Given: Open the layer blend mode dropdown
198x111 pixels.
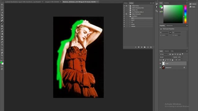Looking at the screenshot, I should (x=166, y=57).
